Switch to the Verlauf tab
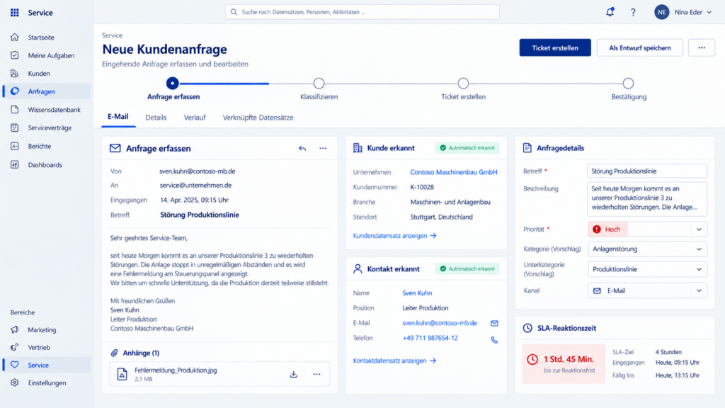This screenshot has height=408, width=725. point(195,118)
